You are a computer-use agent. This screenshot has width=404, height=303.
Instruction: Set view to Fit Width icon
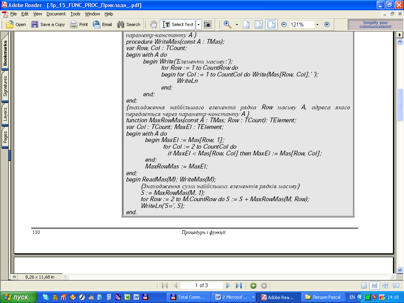click(x=271, y=24)
